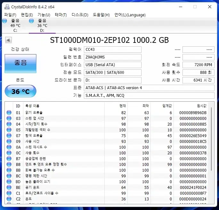219x210 pixels.
Task: Click status orb for attribute 0A row
Action: point(9,147)
